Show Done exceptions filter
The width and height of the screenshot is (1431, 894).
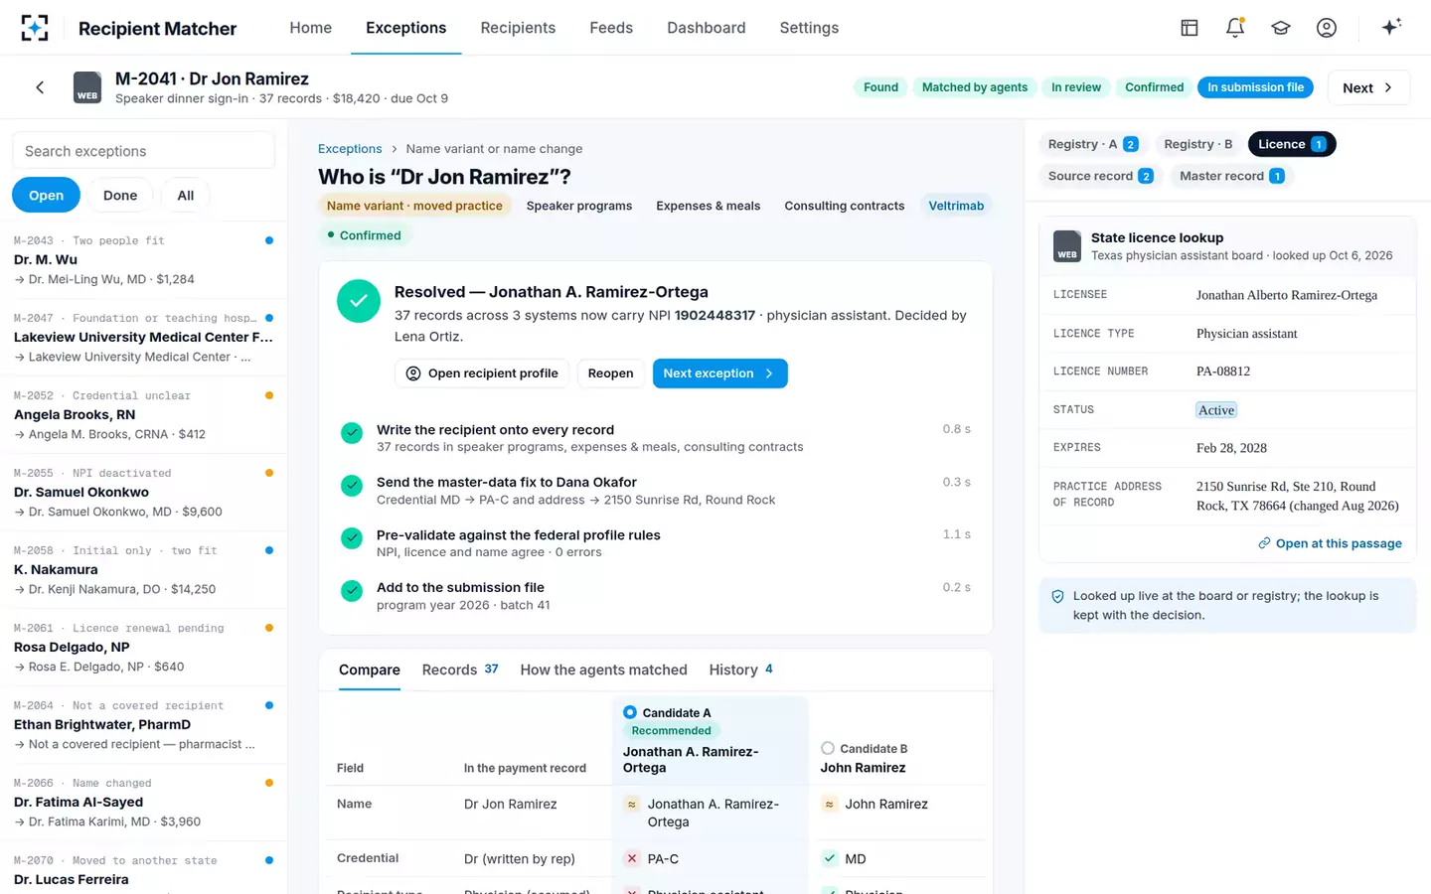(x=120, y=196)
